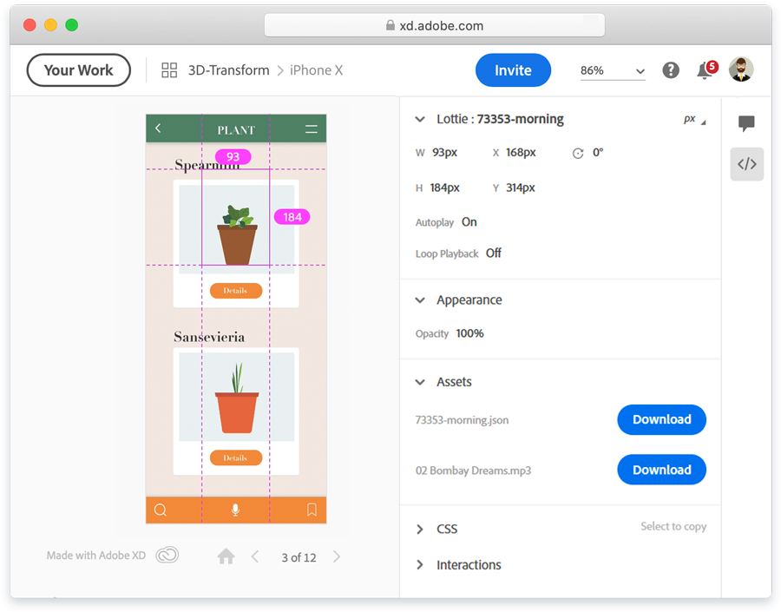Viewport: 781px width, 612px height.
Task: Click the Your Work menu item
Action: 78,69
